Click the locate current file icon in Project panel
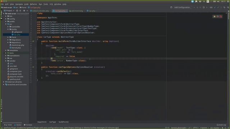 [x=17, y=11]
